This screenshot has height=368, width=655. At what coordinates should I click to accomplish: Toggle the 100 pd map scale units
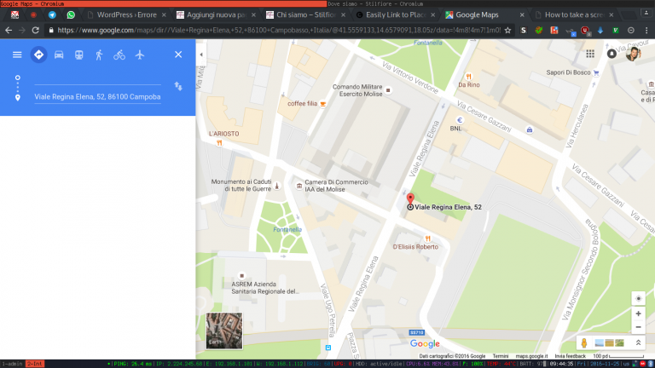tap(617, 356)
